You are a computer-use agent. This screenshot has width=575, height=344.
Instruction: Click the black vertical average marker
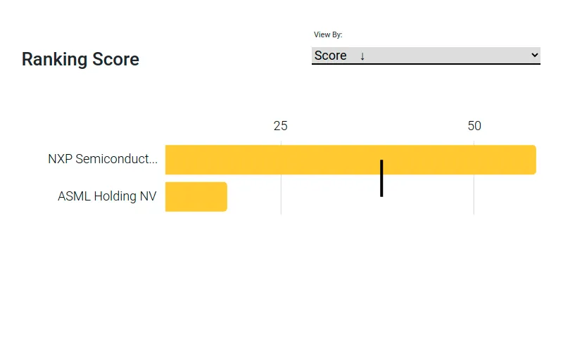click(x=381, y=178)
